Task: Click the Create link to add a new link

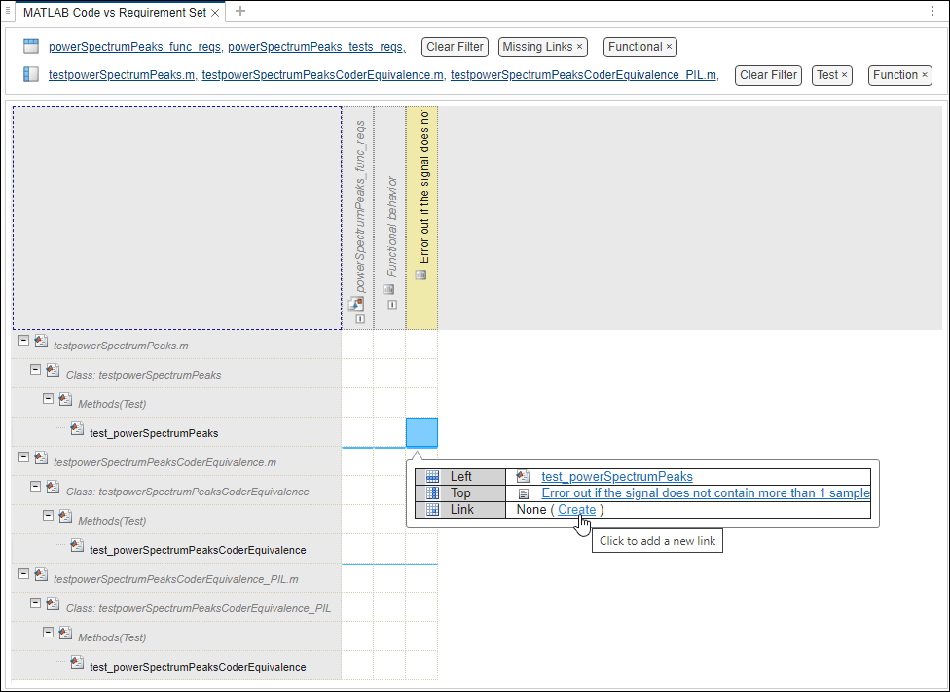Action: (576, 509)
